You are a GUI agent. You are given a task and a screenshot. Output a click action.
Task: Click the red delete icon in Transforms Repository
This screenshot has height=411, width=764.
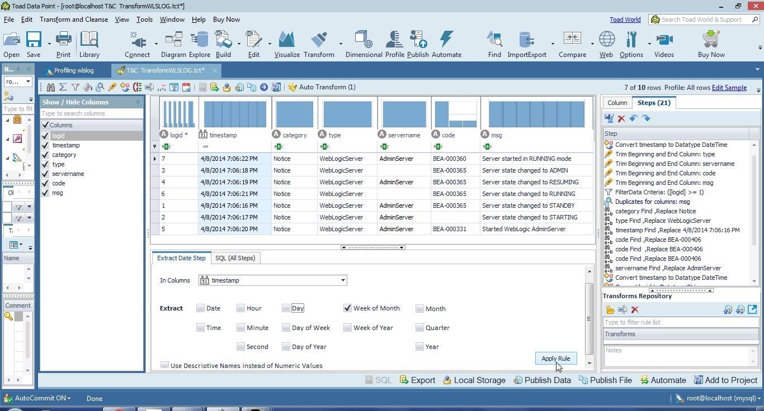[x=635, y=309]
